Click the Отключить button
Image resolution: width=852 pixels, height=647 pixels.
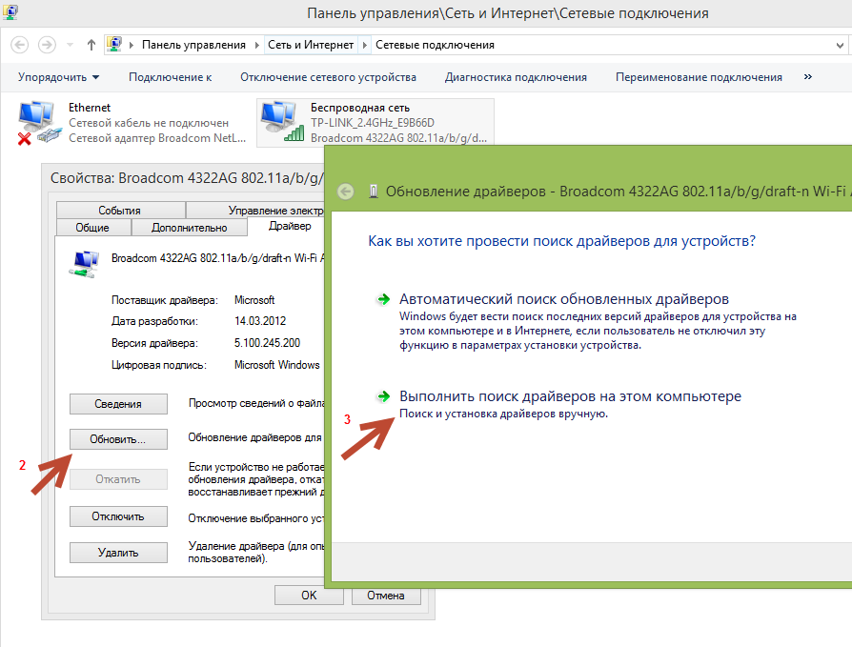(x=118, y=516)
